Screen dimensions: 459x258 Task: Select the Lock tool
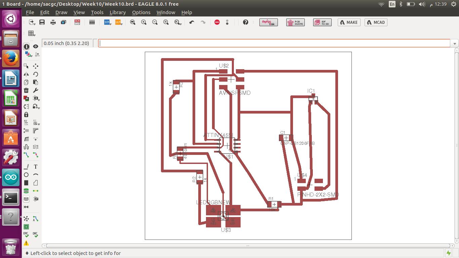(x=26, y=115)
